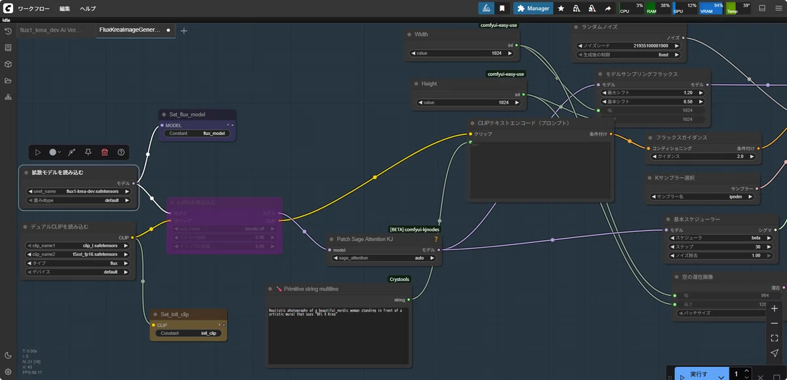The width and height of the screenshot is (787, 380).
Task: Click the Patch Sage Attention help question mark
Action: [435, 239]
